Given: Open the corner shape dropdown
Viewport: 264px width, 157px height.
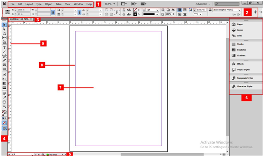Looking at the screenshot, I should (200, 14).
